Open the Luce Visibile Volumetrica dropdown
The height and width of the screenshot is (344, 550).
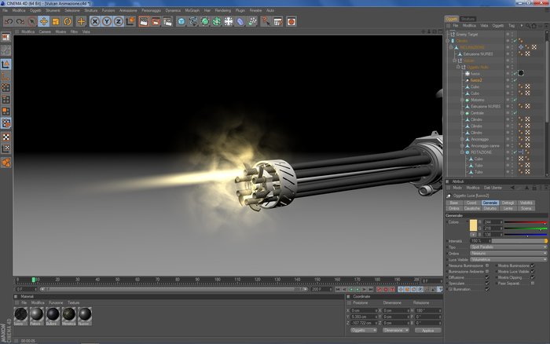coord(508,259)
